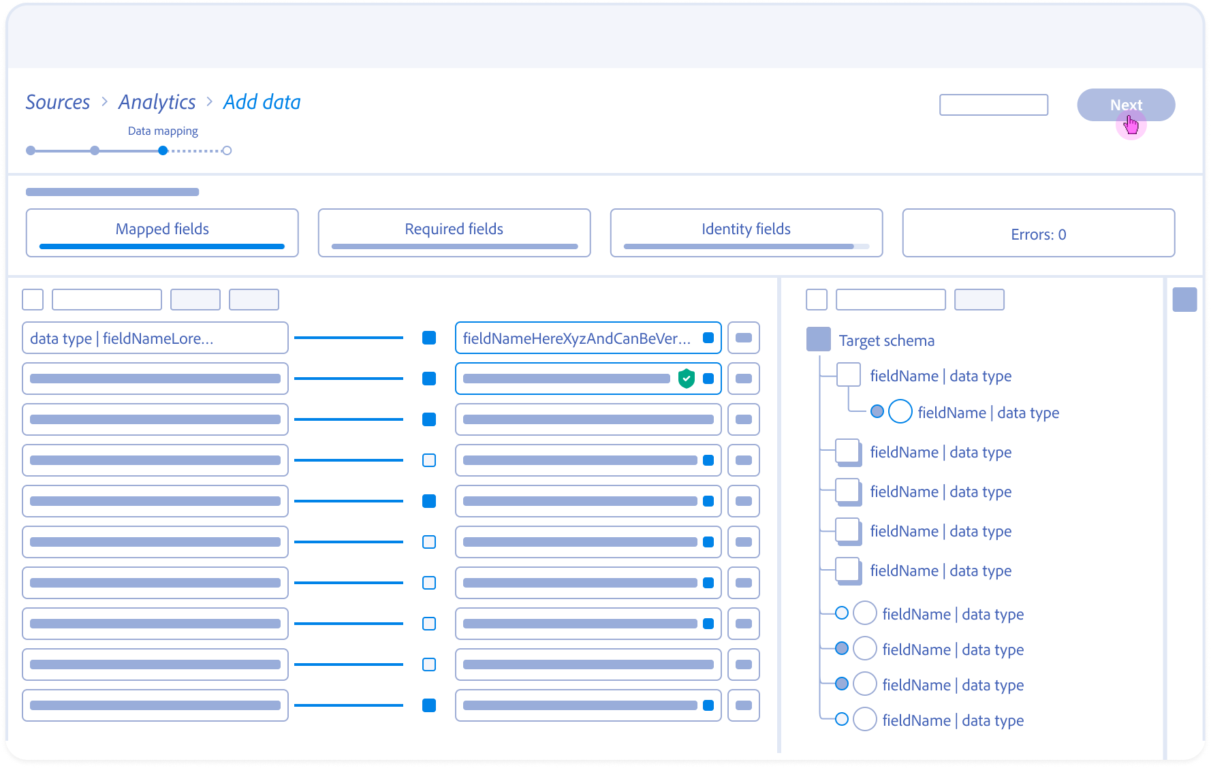Select the blue-outlined nested fieldName radio circle
1211x768 pixels.
900,411
